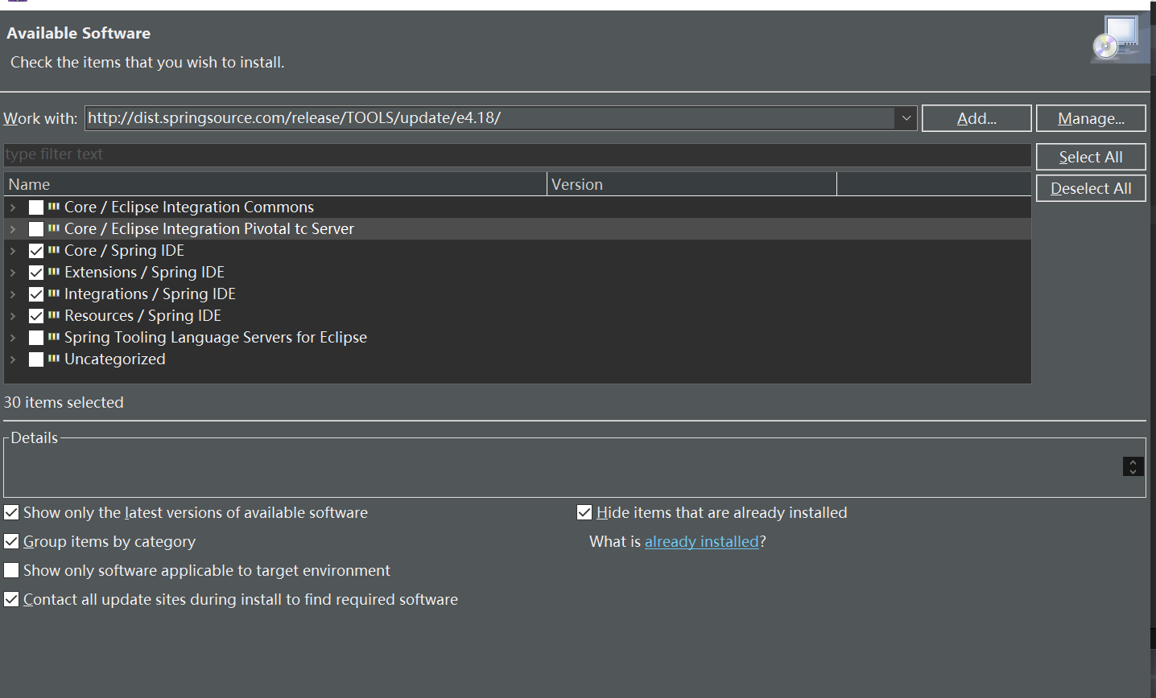Image resolution: width=1156 pixels, height=698 pixels.
Task: Toggle Contact all update sites during install
Action: tap(11, 599)
